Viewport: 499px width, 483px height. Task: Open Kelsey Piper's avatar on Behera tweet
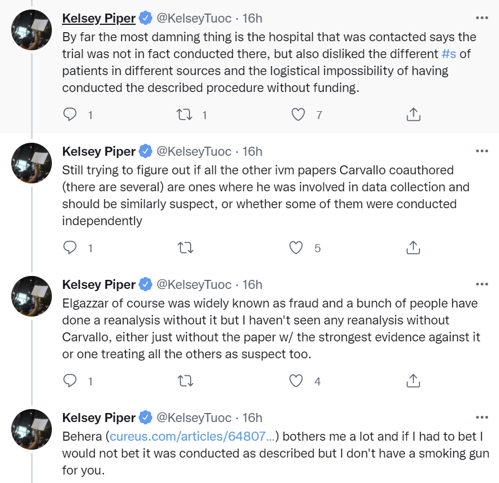(32, 429)
